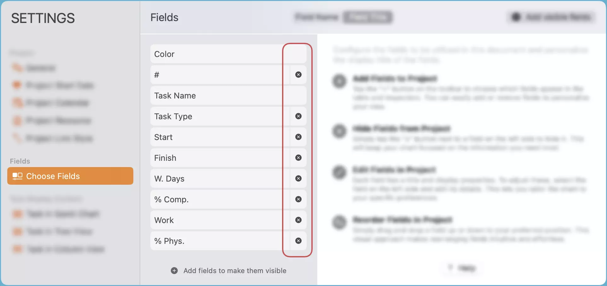Remove the Task Type field
Viewport: 607px width, 286px height.
pyautogui.click(x=298, y=116)
